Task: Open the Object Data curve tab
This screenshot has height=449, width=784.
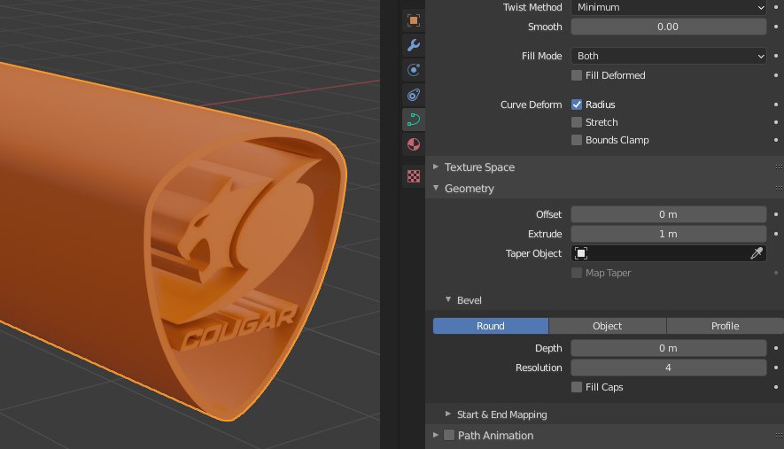Action: 414,120
